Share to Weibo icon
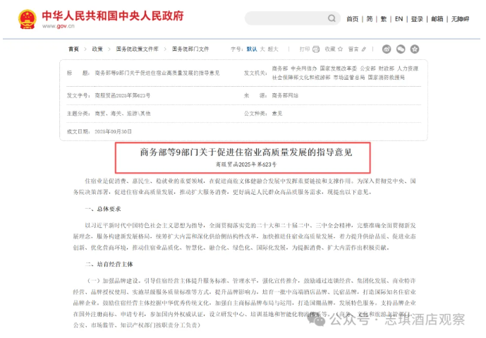The width and height of the screenshot is (486, 338). click(x=387, y=49)
